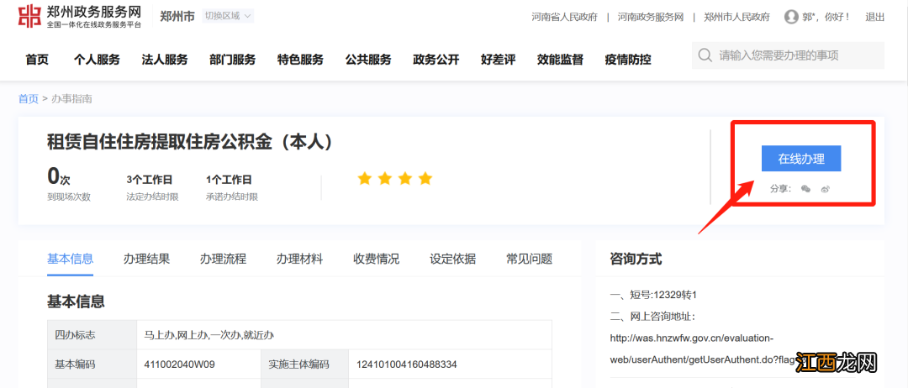Go to 首页 in the navigation bar
Image resolution: width=908 pixels, height=388 pixels.
[37, 59]
